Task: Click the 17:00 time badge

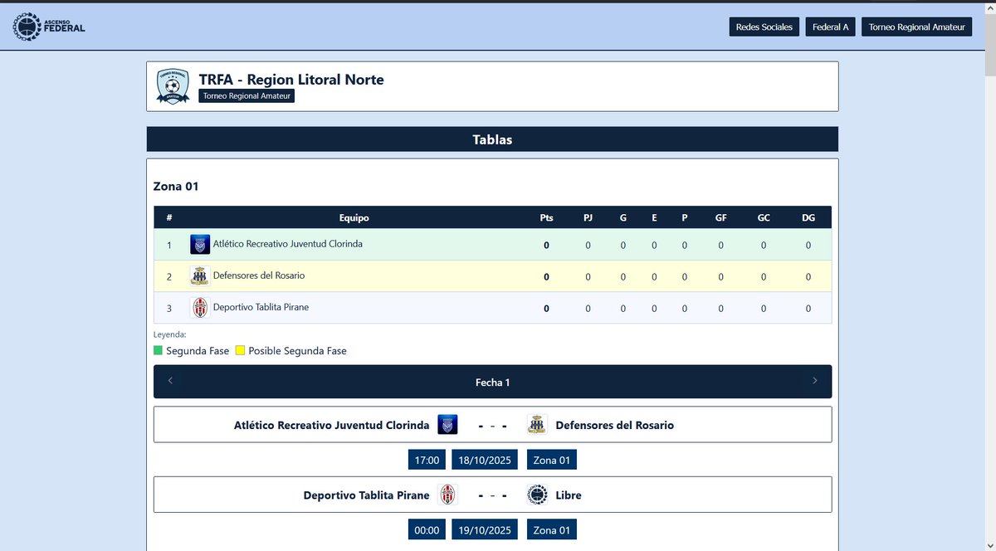Action: (x=427, y=460)
